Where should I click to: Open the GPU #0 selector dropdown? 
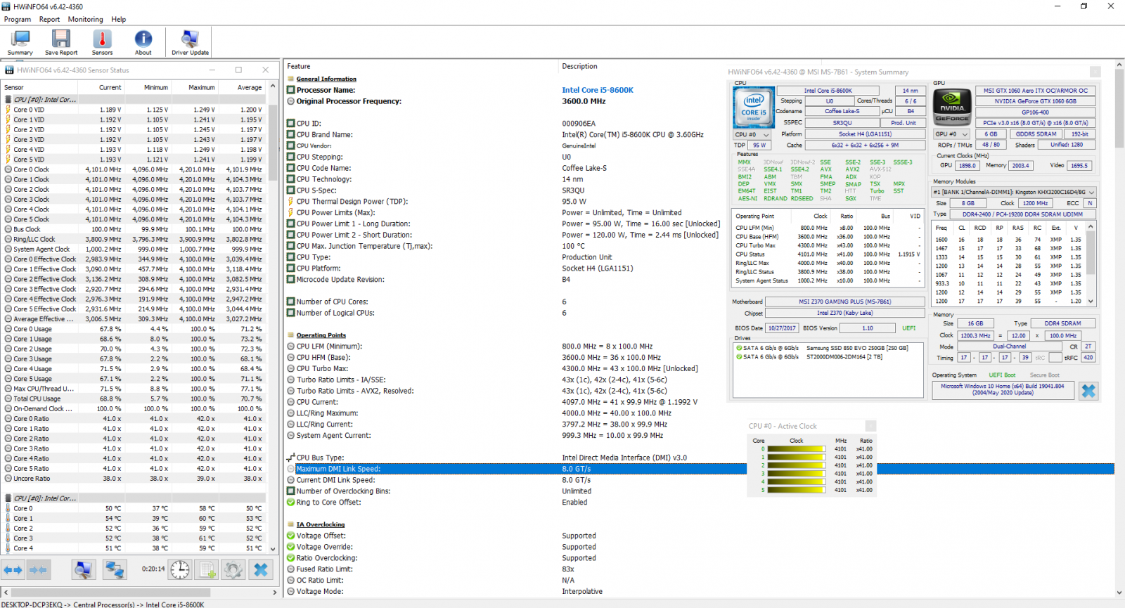click(x=952, y=134)
